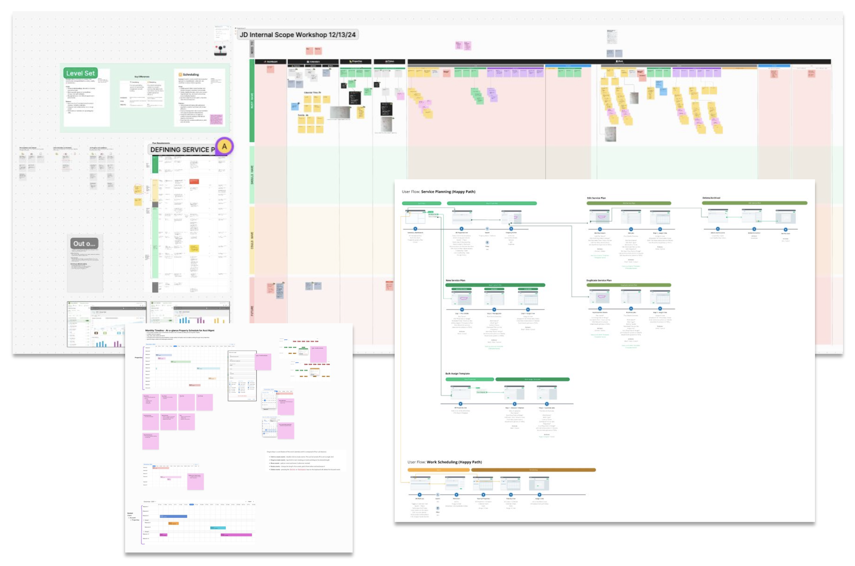Screen dimensions: 855x566
Task: Click the Summary Dashboard blue step marker
Action: click(x=415, y=229)
